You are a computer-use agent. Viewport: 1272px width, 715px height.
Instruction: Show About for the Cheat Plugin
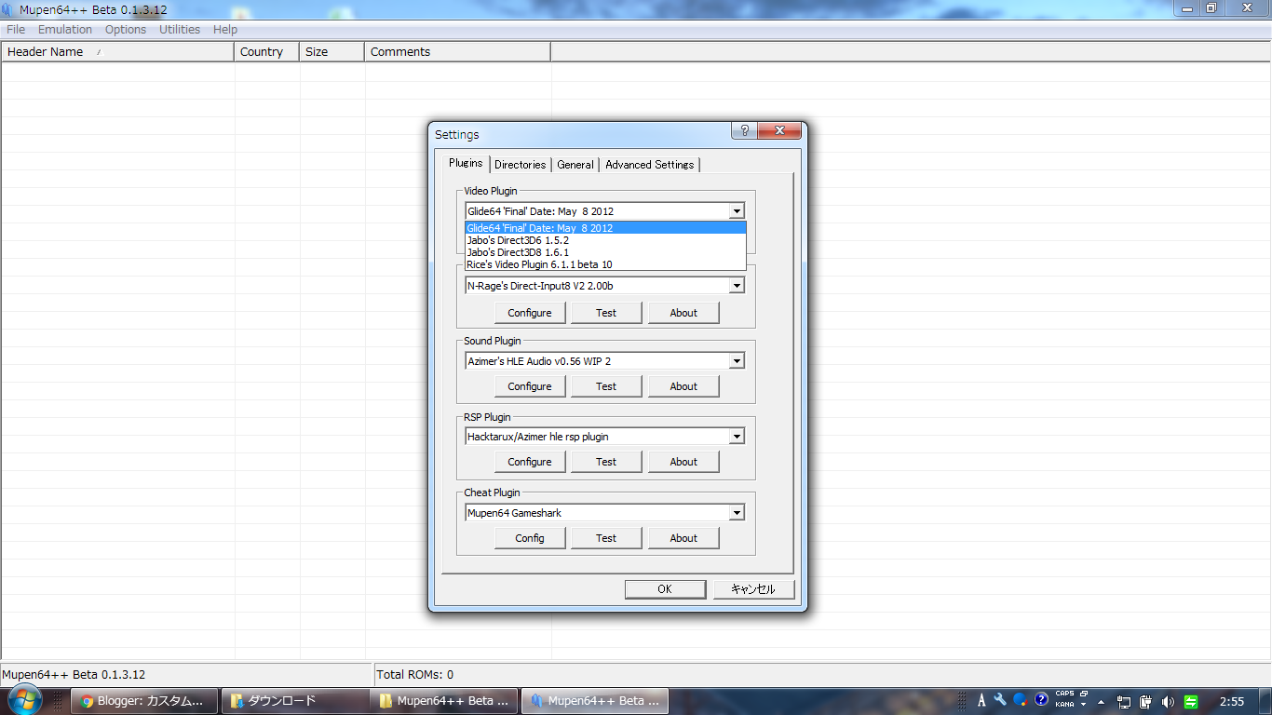[x=683, y=538]
